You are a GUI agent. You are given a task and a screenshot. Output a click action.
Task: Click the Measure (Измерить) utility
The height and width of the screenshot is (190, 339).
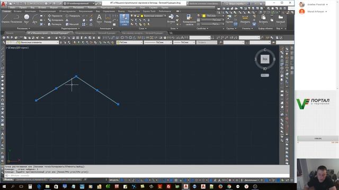coord(245,19)
